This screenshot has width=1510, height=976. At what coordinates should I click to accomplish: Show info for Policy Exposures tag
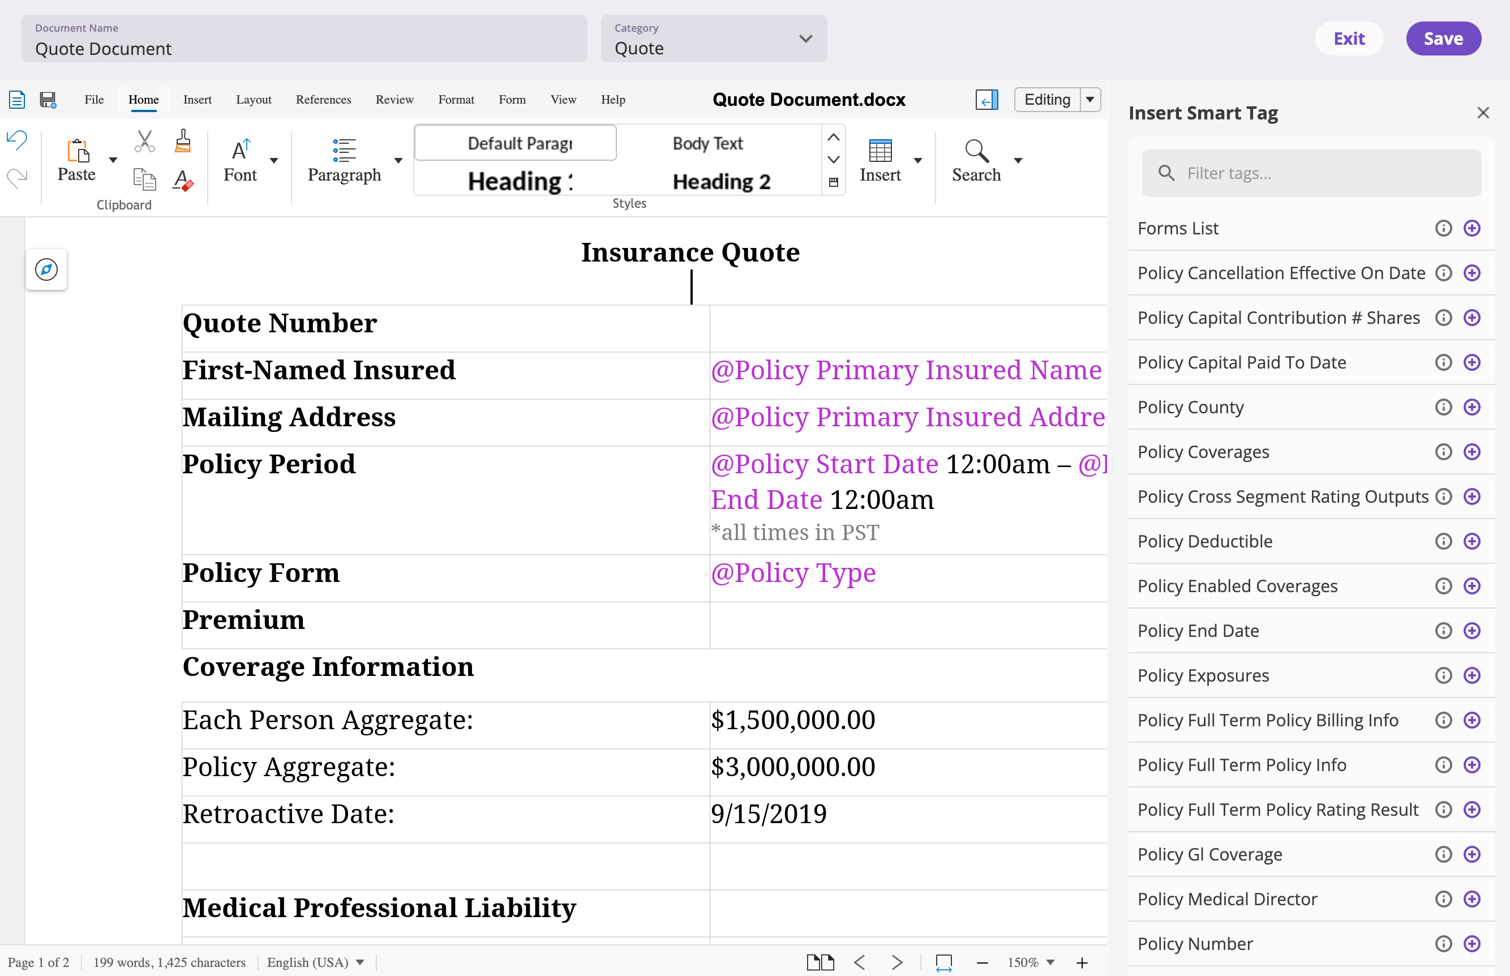pyautogui.click(x=1443, y=675)
